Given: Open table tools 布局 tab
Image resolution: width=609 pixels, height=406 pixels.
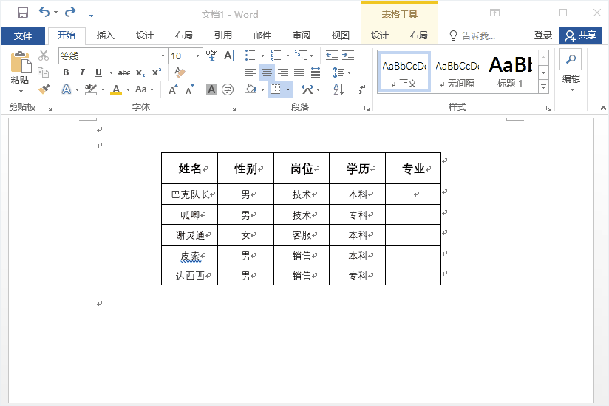Looking at the screenshot, I should (x=418, y=35).
